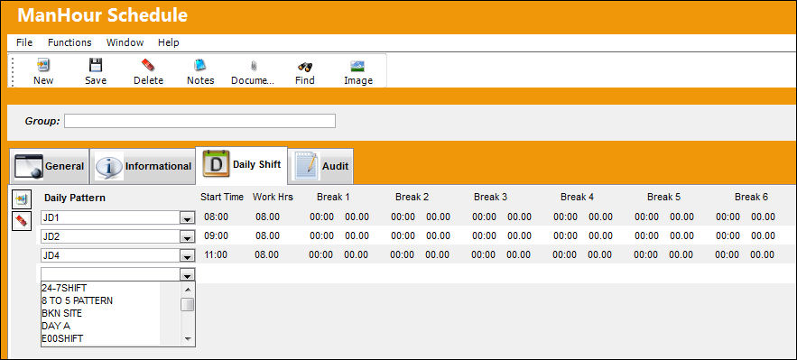Click the dropdown list scrollbar thumb
Screen dimensions: 797x360
click(x=188, y=305)
